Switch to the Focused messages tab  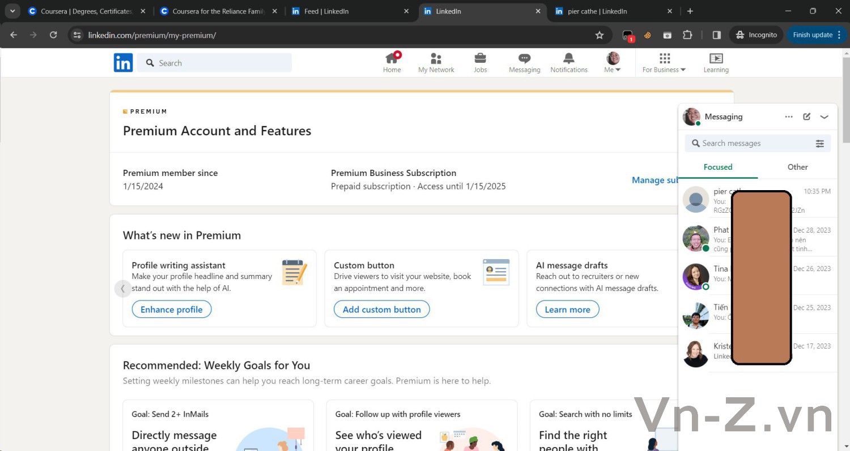tap(718, 167)
